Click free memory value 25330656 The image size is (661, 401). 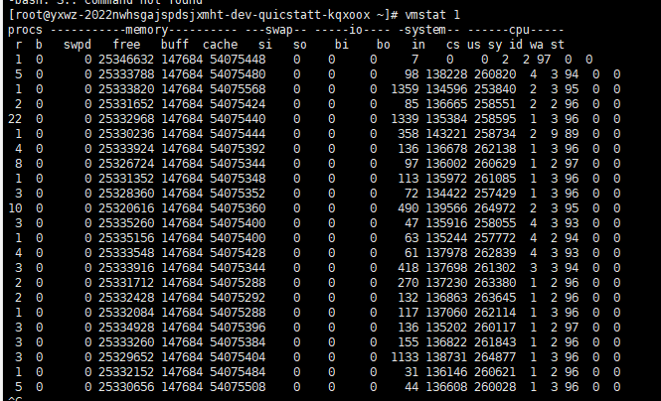point(126,387)
